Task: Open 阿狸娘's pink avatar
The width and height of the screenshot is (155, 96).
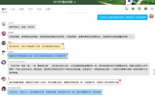Action: pos(4,34)
